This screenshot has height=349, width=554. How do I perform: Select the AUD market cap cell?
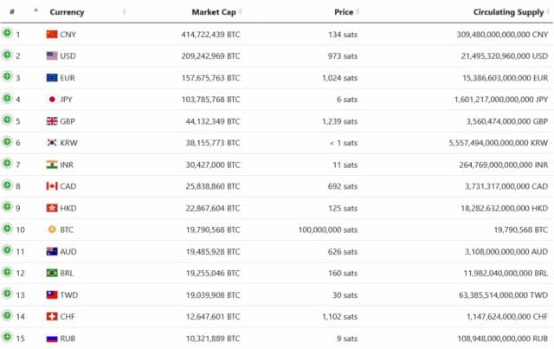click(x=213, y=251)
